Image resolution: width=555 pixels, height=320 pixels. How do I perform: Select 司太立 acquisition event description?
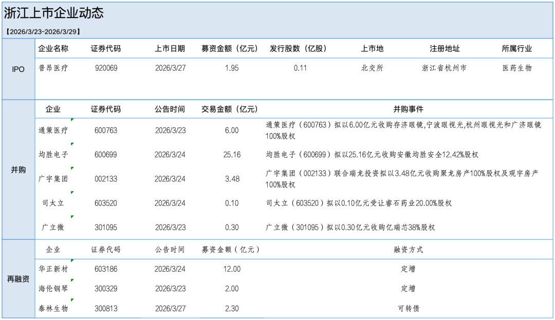coord(359,203)
